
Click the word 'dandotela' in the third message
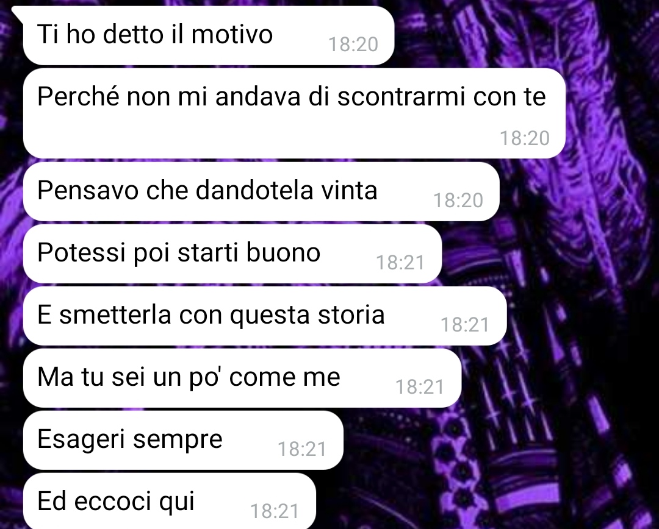click(254, 190)
